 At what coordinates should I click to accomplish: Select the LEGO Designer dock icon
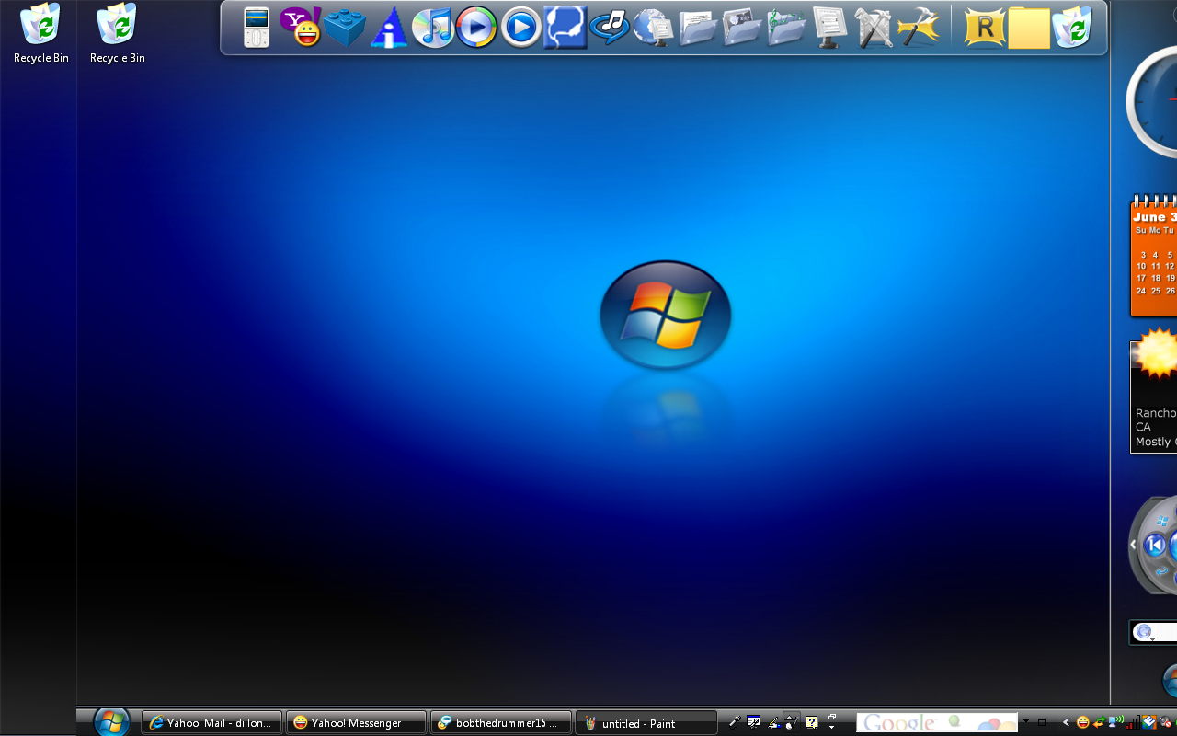[x=345, y=28]
